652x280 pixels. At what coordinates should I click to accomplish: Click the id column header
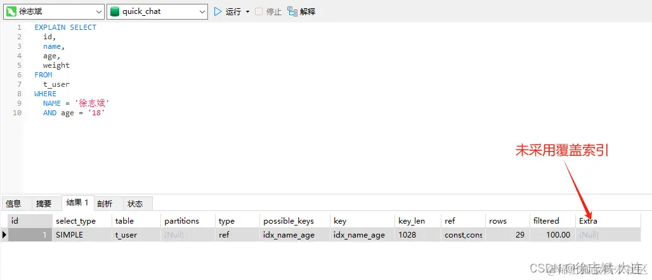coord(30,221)
